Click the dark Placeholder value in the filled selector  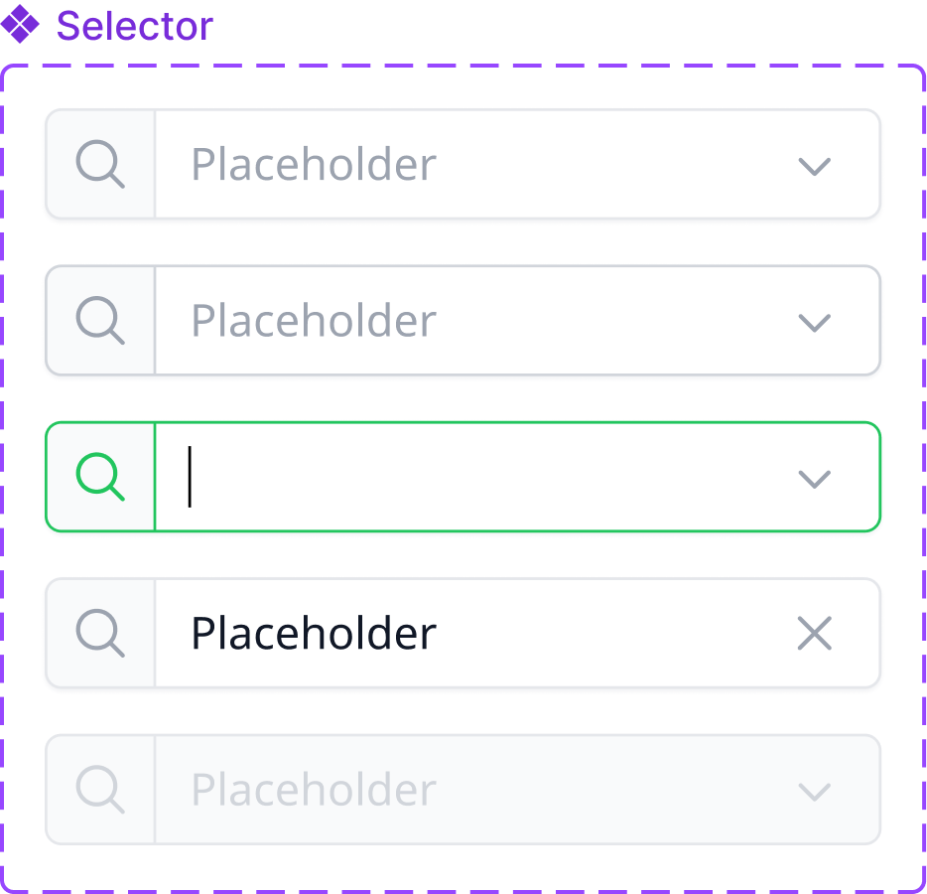click(x=314, y=634)
